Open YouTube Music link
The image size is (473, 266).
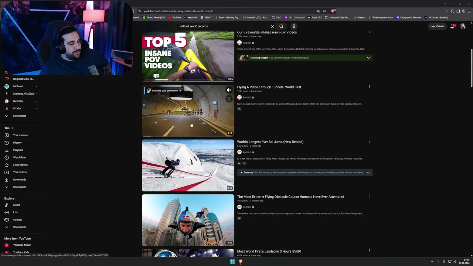point(22,245)
